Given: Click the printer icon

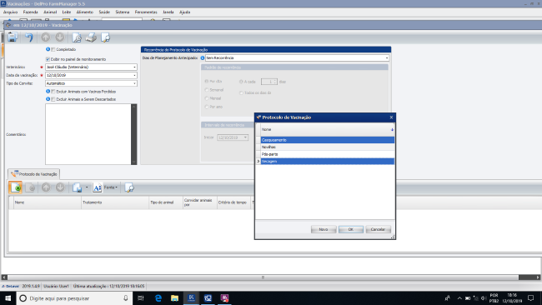Looking at the screenshot, I should tap(91, 37).
